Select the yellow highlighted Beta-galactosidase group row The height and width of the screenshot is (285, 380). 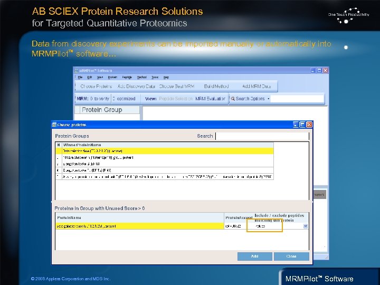pyautogui.click(x=165, y=151)
